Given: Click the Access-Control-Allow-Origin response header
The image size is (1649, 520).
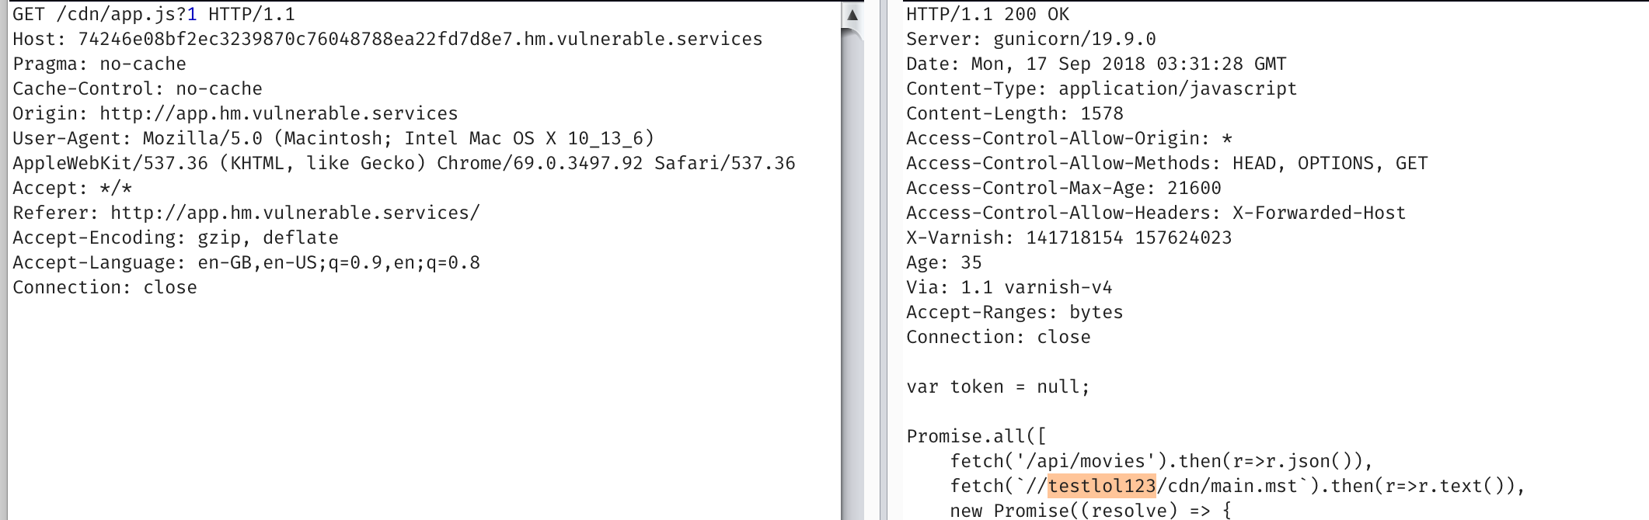Looking at the screenshot, I should [1069, 139].
